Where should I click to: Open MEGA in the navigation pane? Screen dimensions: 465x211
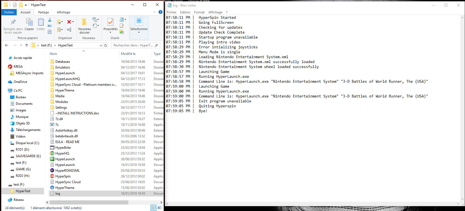(18, 67)
